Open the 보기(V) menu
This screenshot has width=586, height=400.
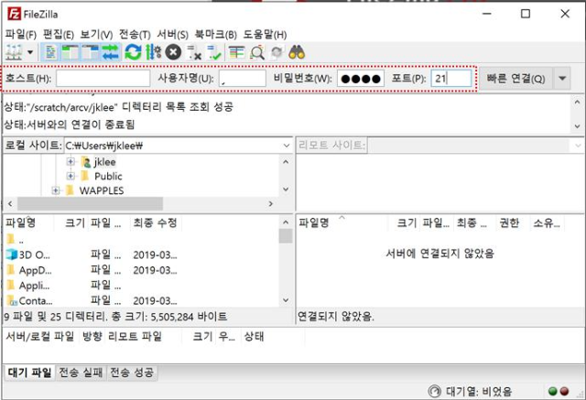pos(96,35)
